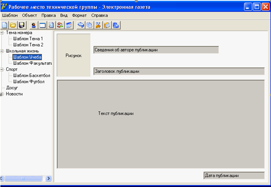The height and width of the screenshot is (187, 271).
Task: Open the Правка menu
Action: click(49, 15)
